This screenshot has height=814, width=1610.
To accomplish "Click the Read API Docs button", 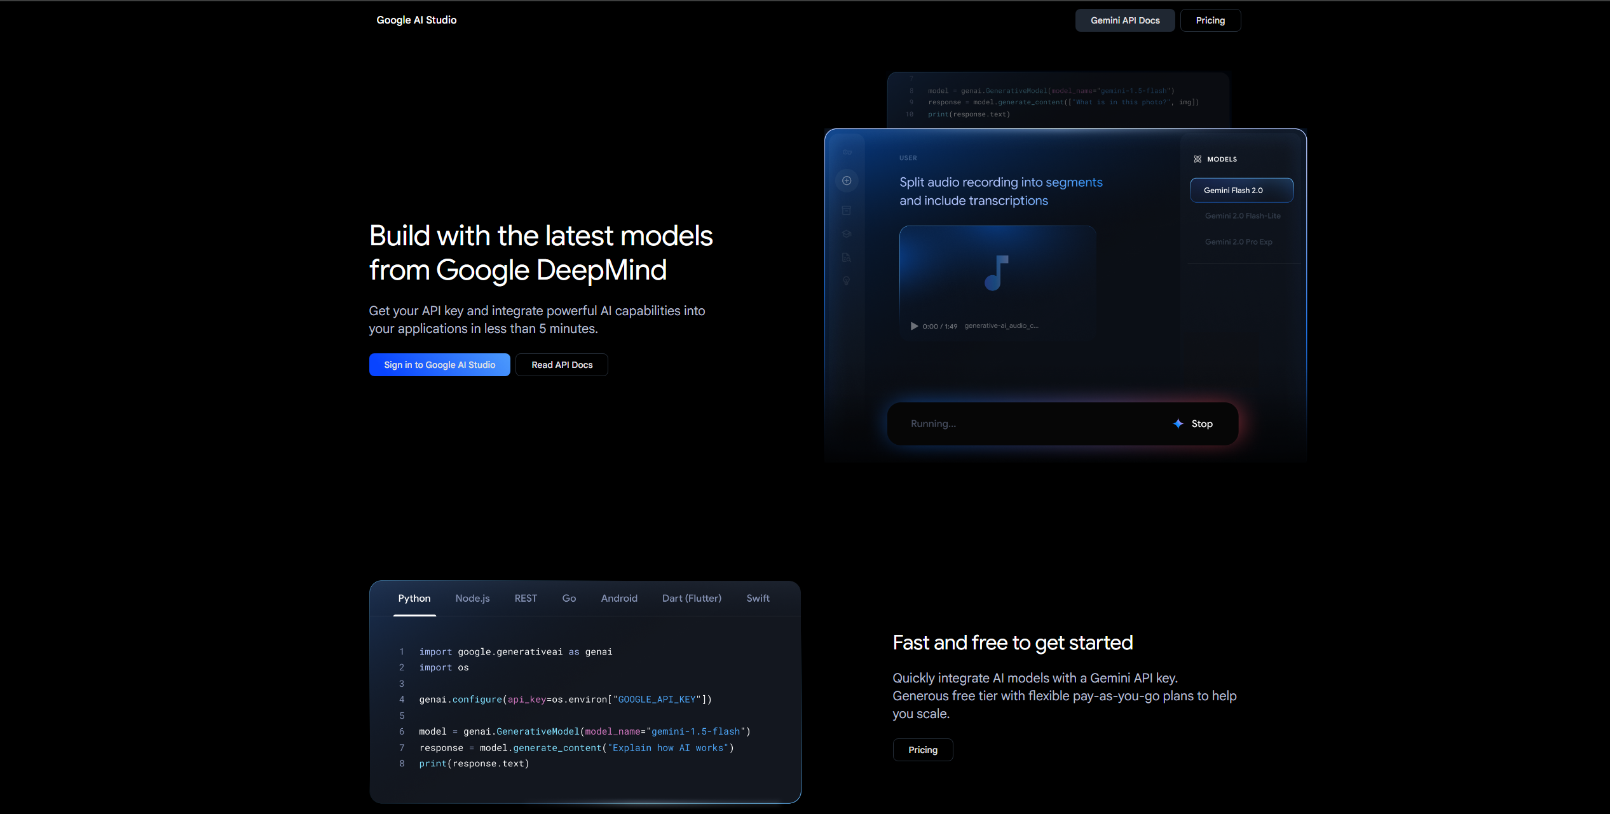I will click(562, 365).
